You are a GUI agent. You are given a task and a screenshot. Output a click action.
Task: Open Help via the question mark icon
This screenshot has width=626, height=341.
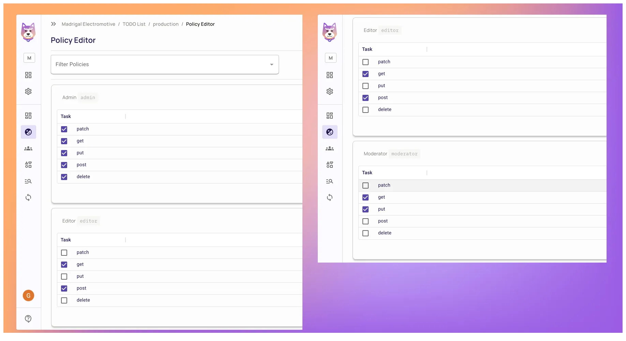click(28, 319)
